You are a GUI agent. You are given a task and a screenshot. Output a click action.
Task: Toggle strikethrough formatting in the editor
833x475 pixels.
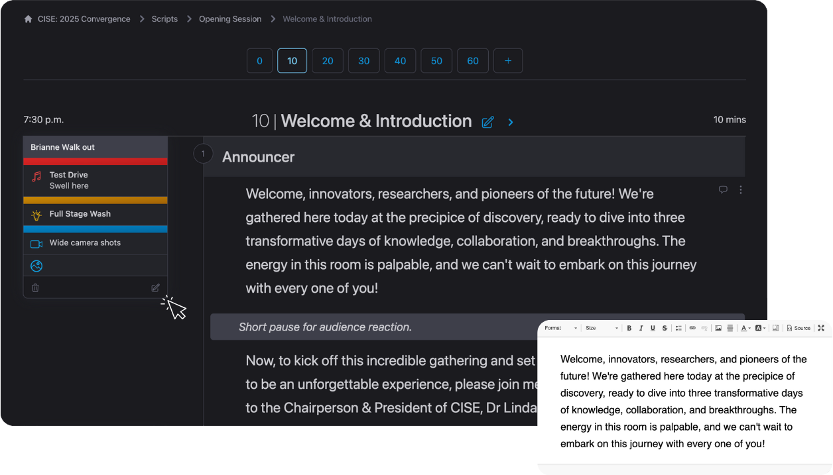[665, 328]
